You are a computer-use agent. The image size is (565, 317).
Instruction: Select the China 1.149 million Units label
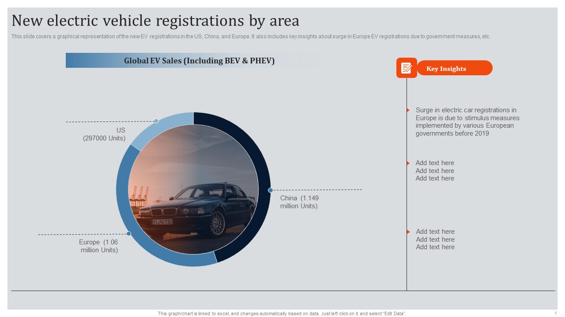click(x=299, y=202)
